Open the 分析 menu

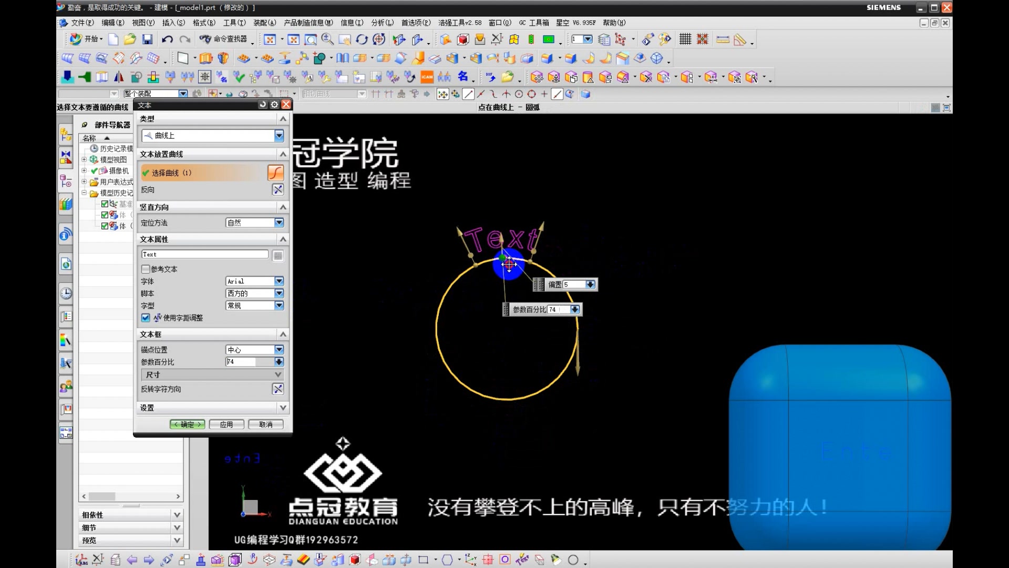click(x=383, y=23)
